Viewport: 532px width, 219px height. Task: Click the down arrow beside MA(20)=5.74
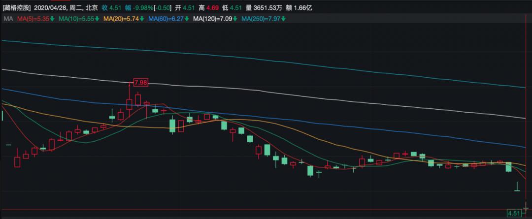142,19
